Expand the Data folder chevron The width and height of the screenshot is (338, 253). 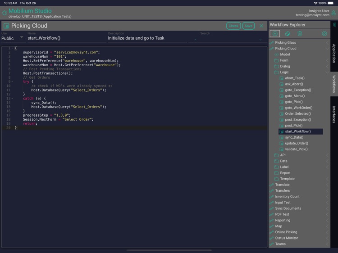(328, 161)
